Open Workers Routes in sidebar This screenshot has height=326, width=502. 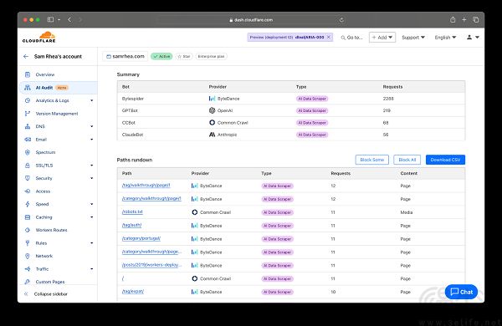pyautogui.click(x=51, y=230)
